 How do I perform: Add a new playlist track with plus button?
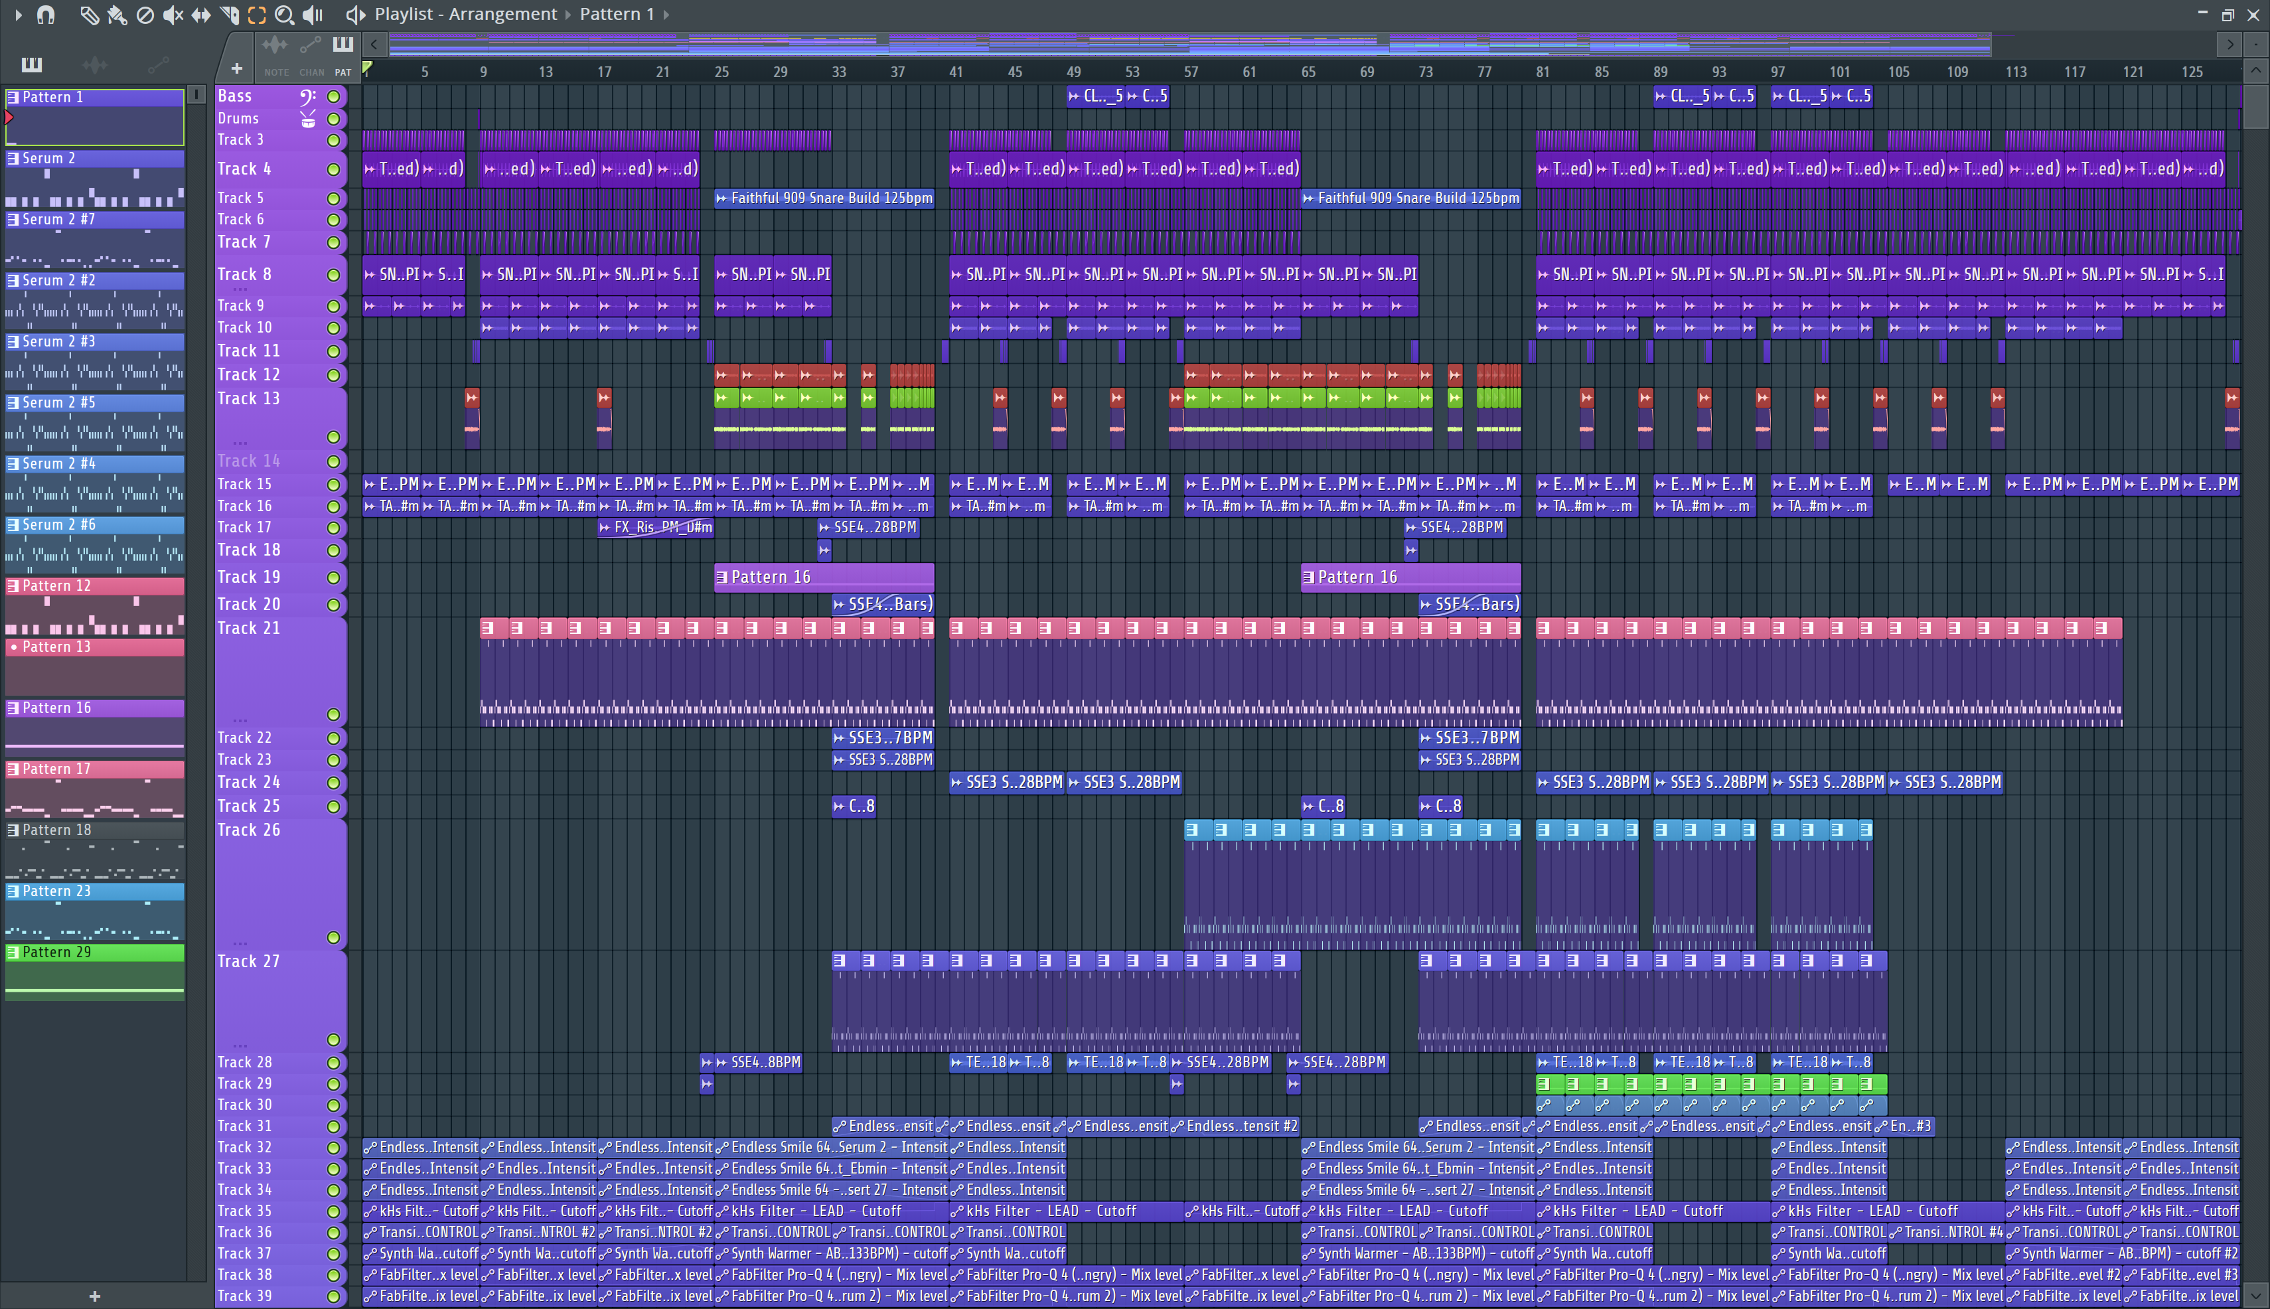[x=236, y=68]
